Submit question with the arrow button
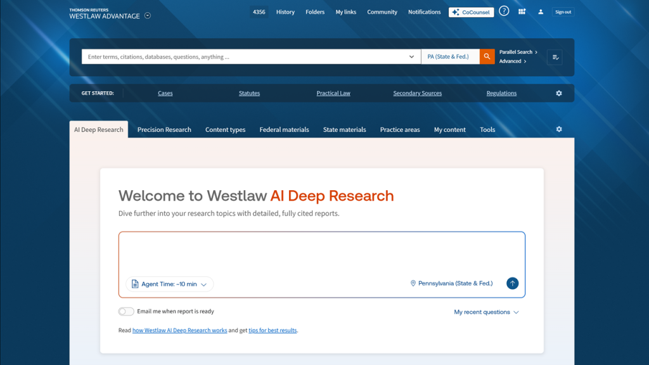 click(512, 283)
